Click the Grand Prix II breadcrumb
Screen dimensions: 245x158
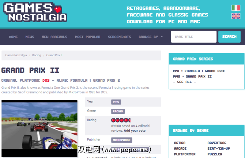tap(54, 55)
